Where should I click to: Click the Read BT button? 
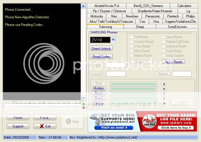point(97,65)
